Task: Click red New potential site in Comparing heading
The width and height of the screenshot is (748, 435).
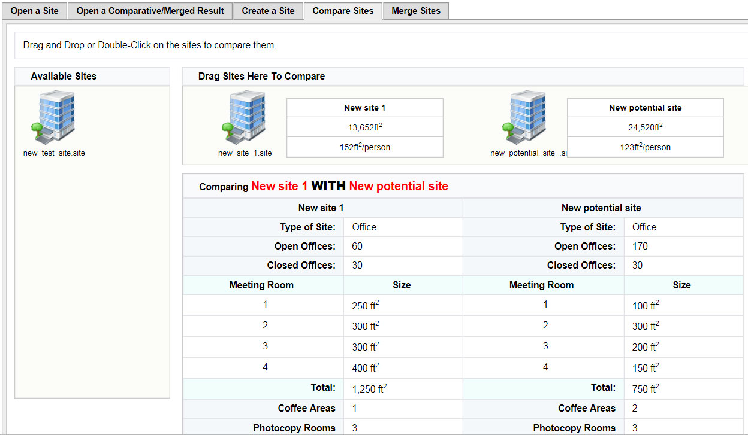Action: tap(399, 186)
